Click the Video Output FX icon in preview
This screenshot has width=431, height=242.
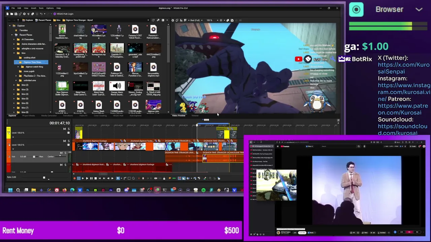(x=181, y=20)
